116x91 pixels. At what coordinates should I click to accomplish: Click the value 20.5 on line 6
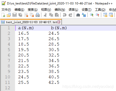tap(24, 55)
